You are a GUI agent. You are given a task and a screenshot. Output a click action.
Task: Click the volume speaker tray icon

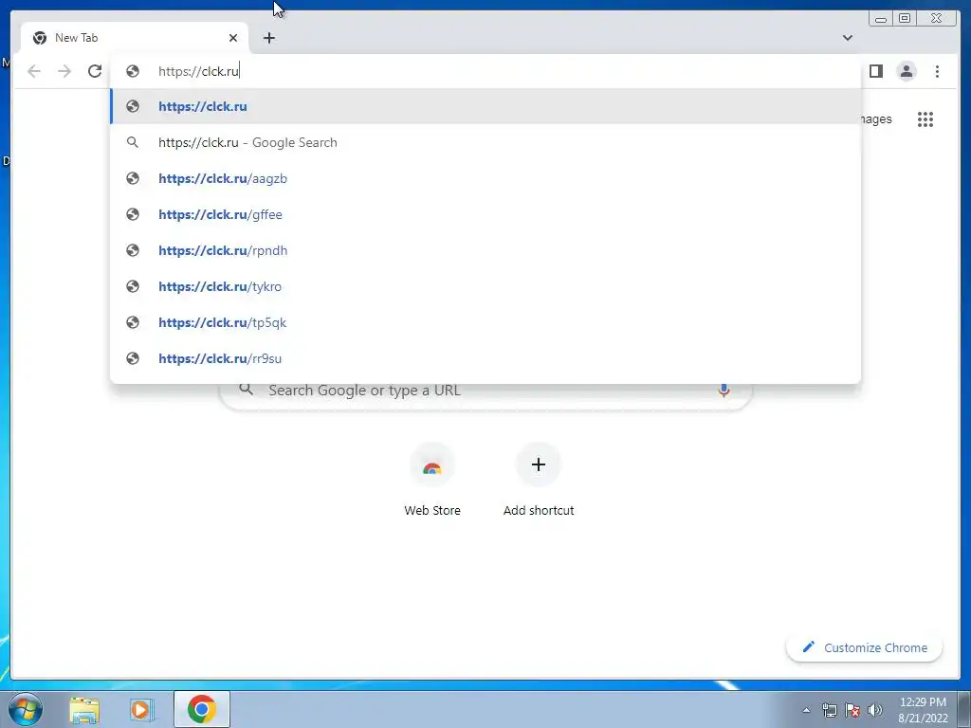[875, 710]
